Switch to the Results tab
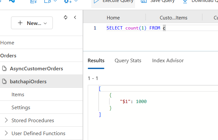This screenshot has width=218, height=140. coord(96,61)
